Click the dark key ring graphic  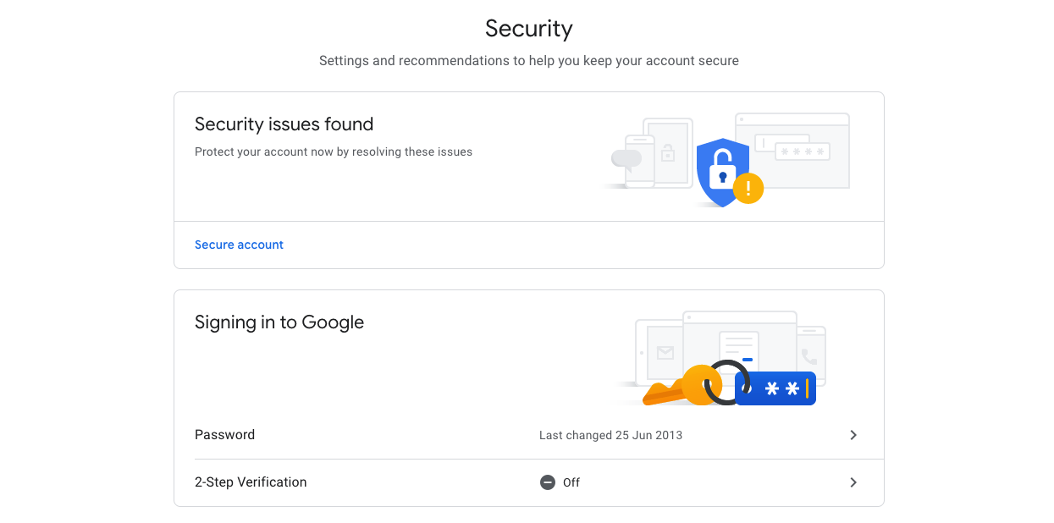[x=726, y=382]
